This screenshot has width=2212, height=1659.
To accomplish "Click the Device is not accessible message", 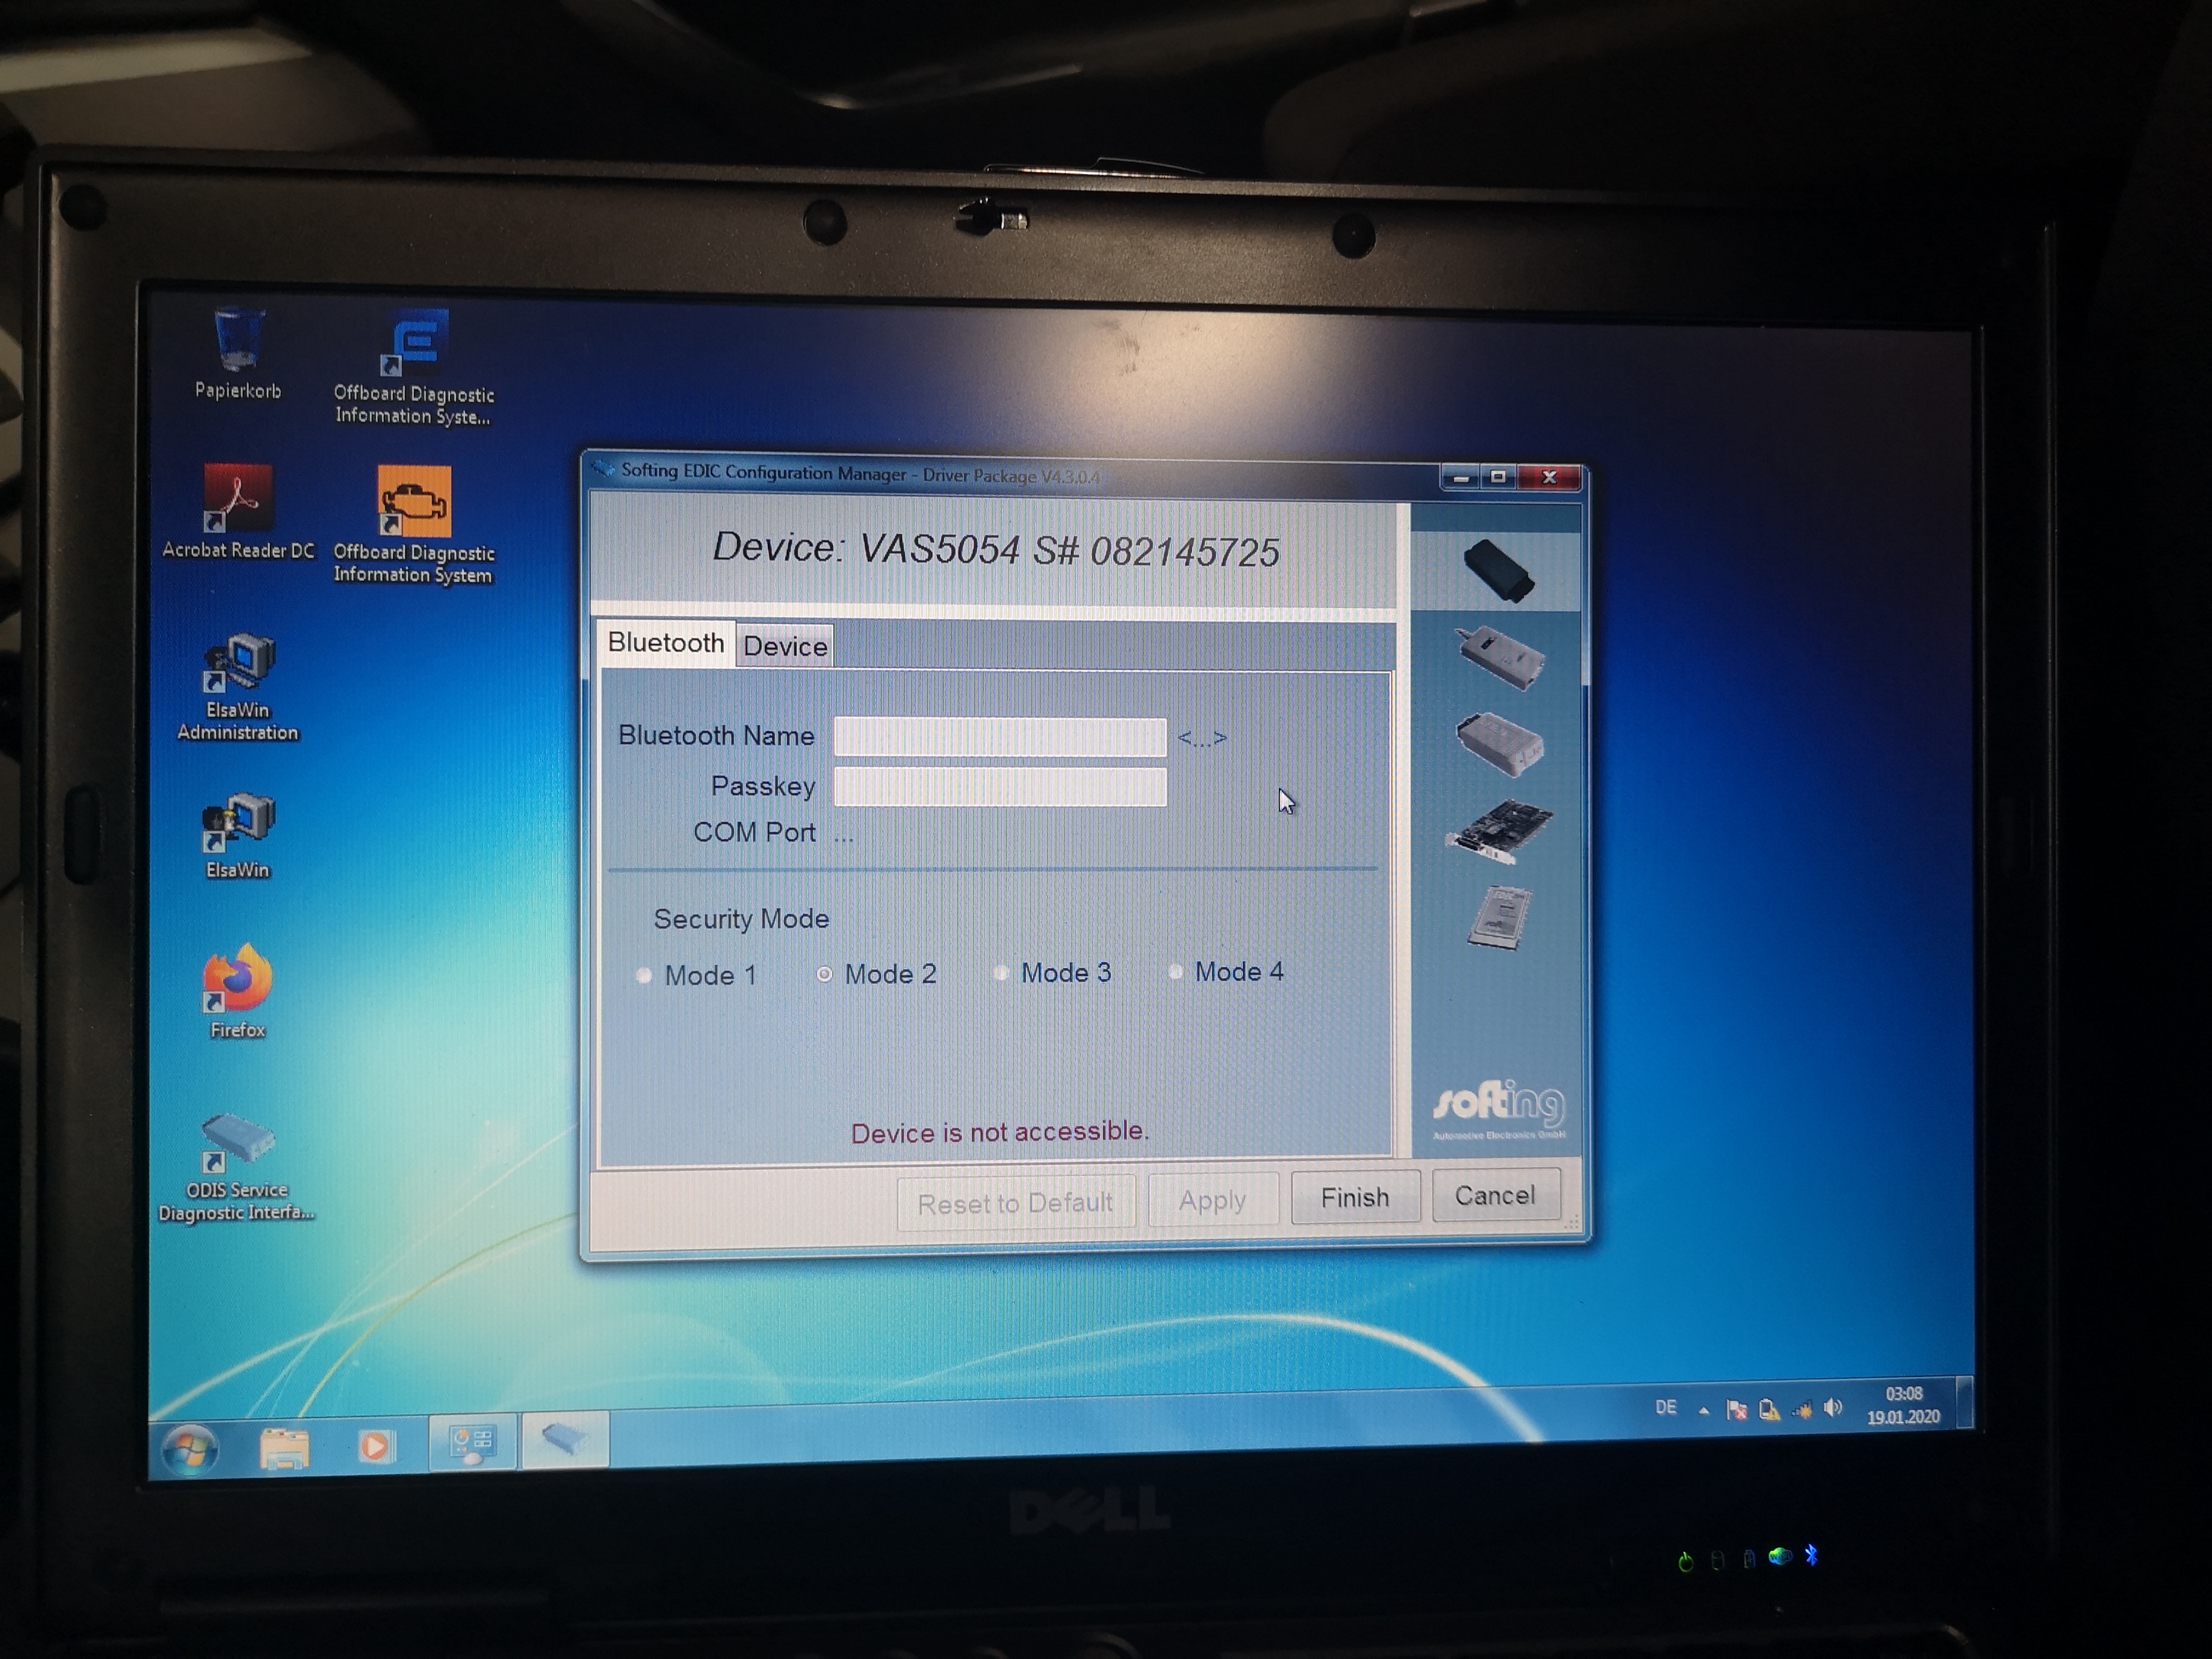I will (x=1000, y=1132).
